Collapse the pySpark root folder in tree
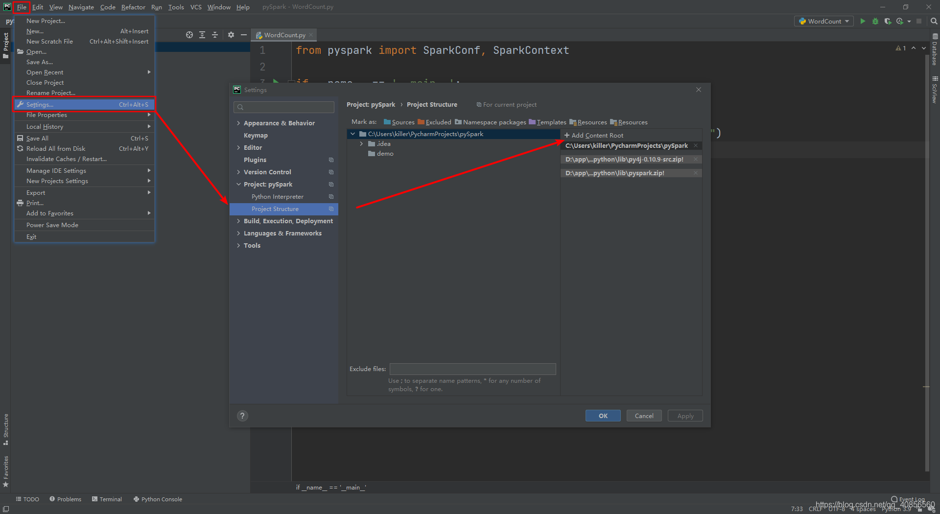 (x=352, y=134)
